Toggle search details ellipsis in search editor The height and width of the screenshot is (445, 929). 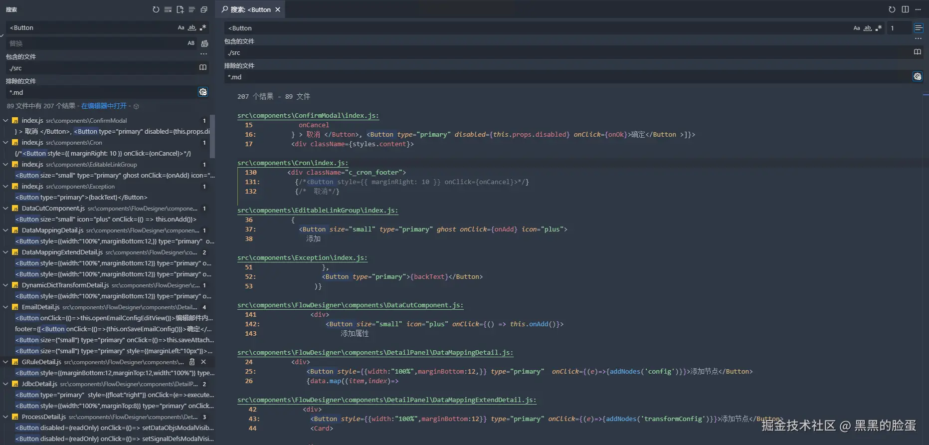point(918,38)
